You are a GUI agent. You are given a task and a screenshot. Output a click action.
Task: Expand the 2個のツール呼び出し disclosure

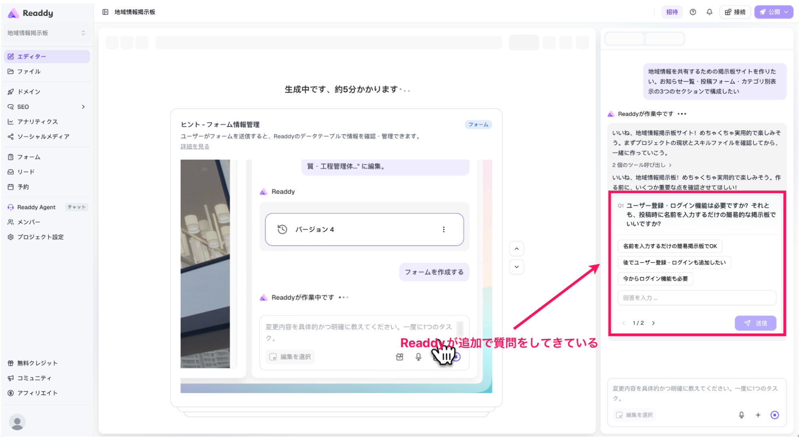[x=642, y=165]
